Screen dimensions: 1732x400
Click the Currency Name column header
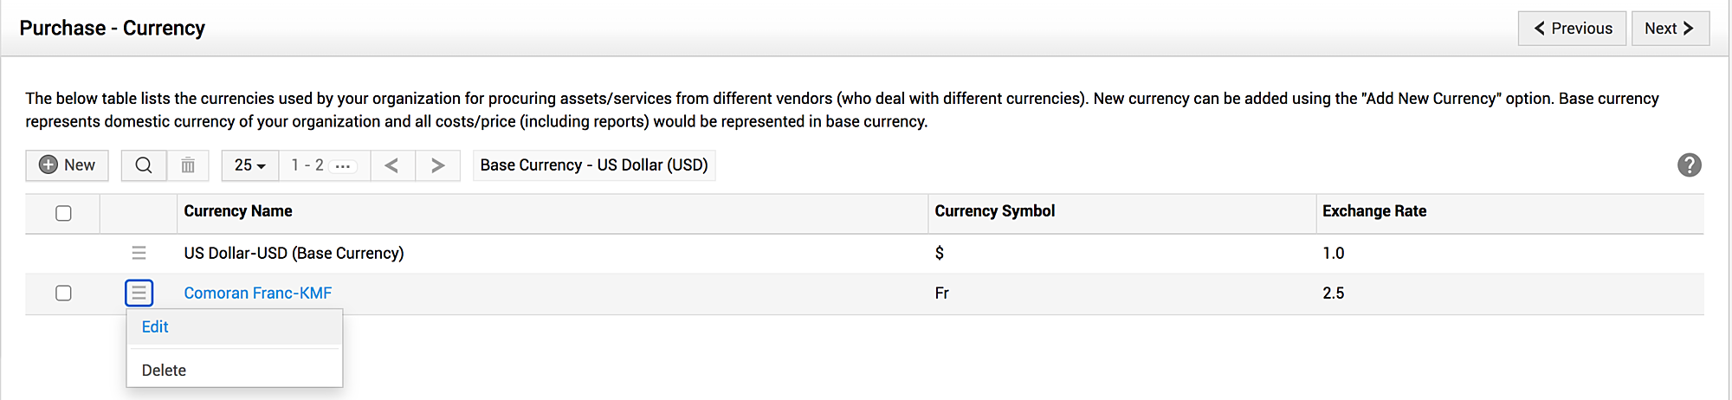point(238,211)
